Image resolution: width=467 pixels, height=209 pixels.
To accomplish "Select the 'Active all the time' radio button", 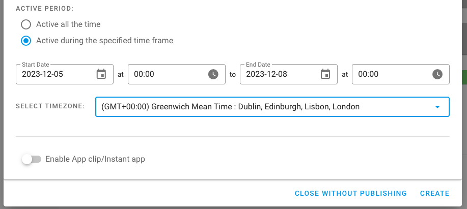I will [26, 24].
